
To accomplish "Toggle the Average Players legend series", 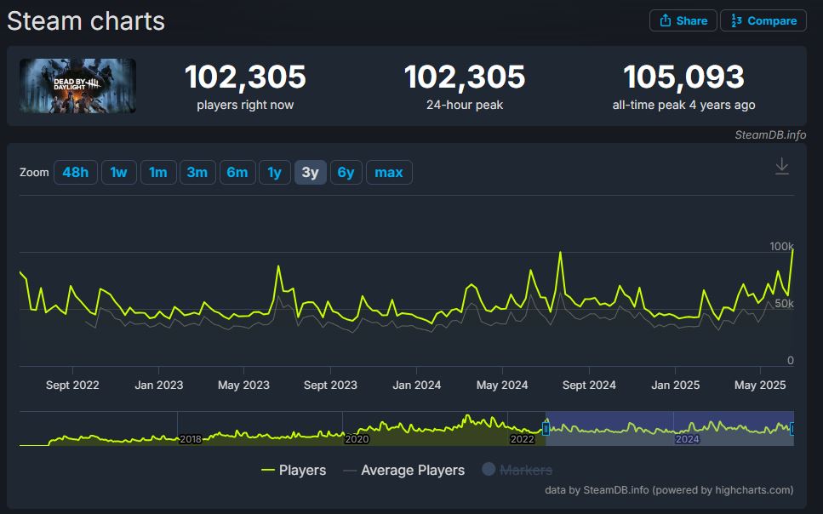I will [403, 470].
